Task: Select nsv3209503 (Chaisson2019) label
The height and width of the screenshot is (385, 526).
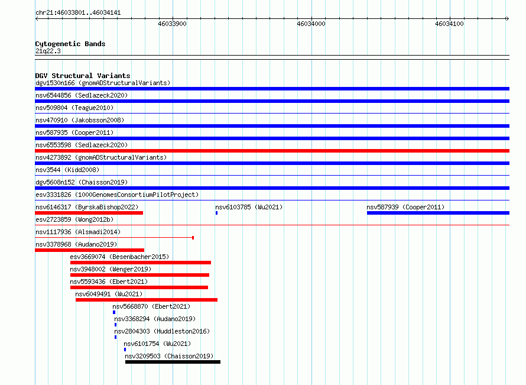Action: 169,356
